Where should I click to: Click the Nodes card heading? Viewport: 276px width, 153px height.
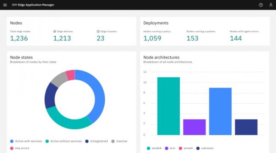16,23
